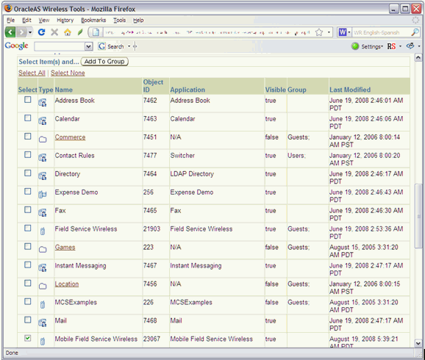The height and width of the screenshot is (360, 425).
Task: Tick the Contact Rules checkbox
Action: coord(28,155)
